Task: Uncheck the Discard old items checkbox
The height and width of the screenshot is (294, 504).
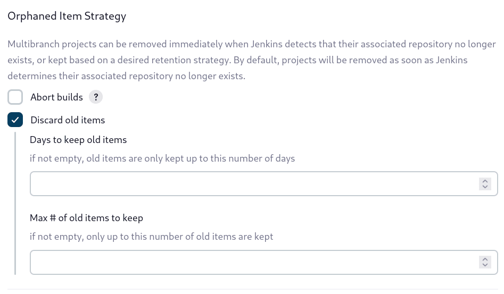Action: click(x=15, y=120)
